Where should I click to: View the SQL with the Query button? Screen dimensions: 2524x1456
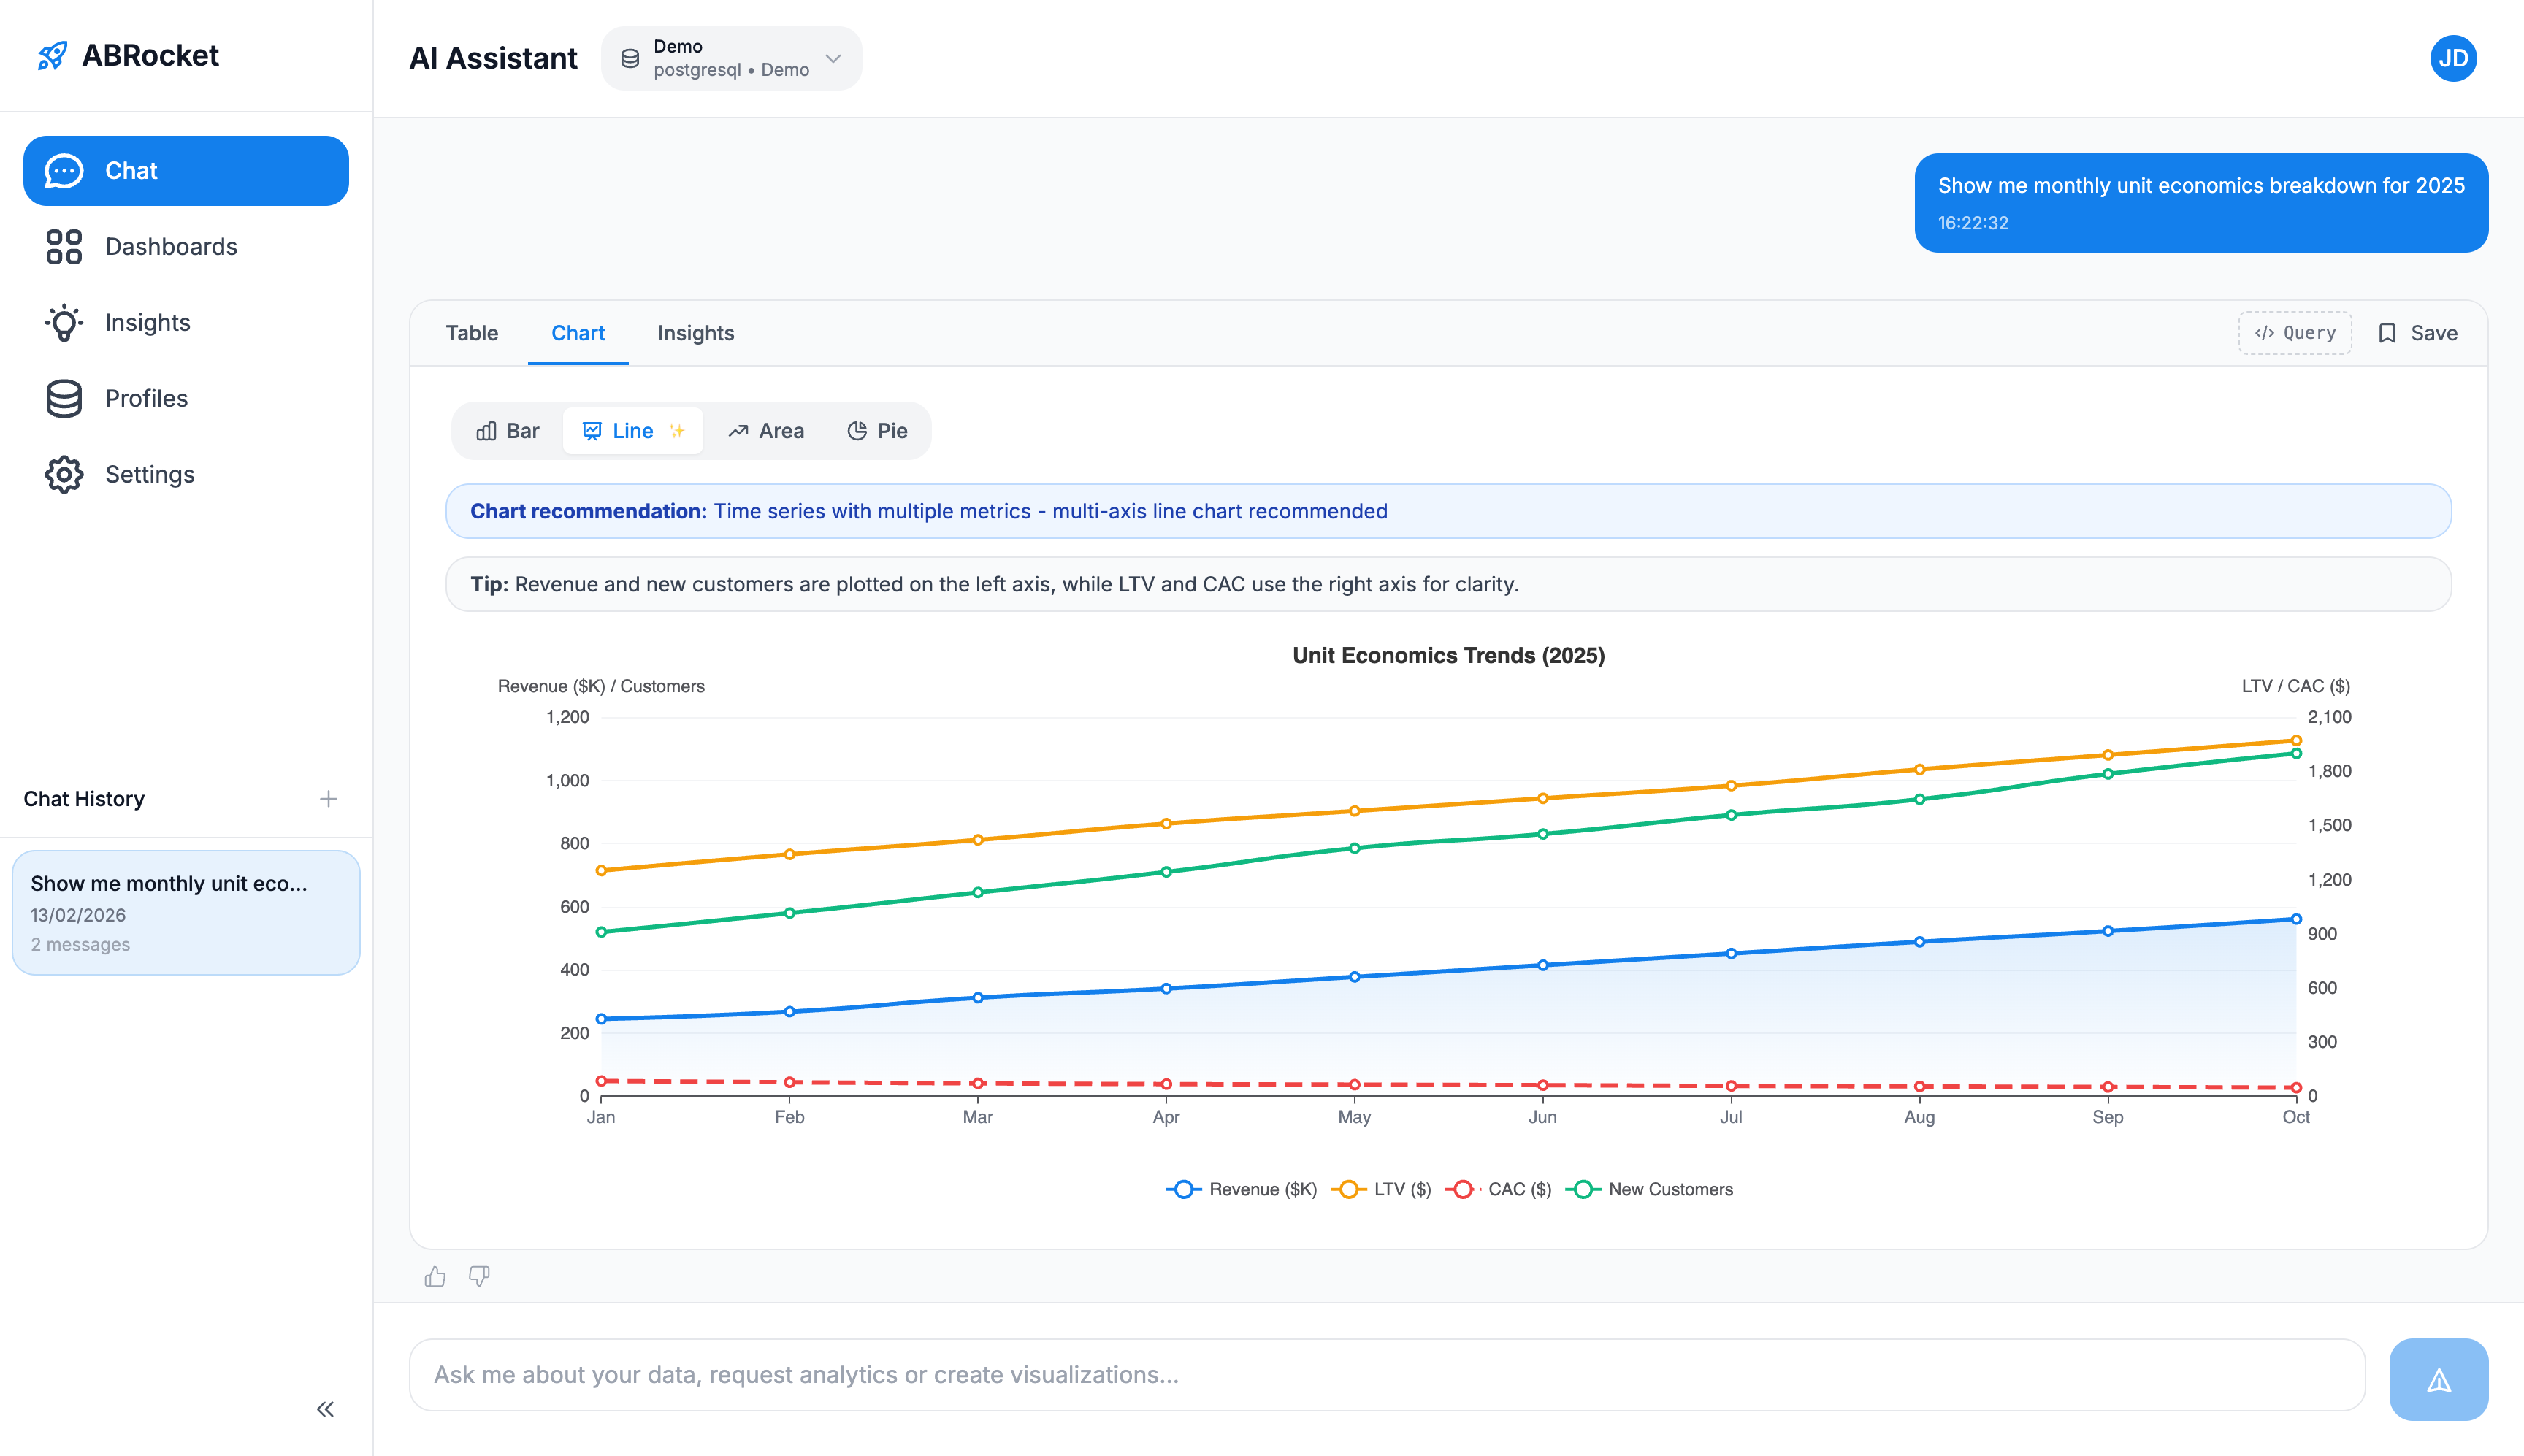pyautogui.click(x=2295, y=332)
